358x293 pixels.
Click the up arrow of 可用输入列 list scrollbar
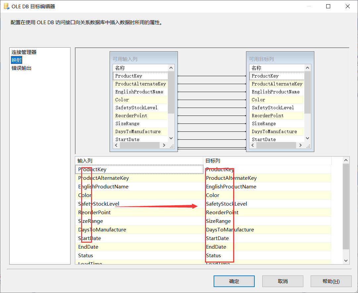(171, 68)
